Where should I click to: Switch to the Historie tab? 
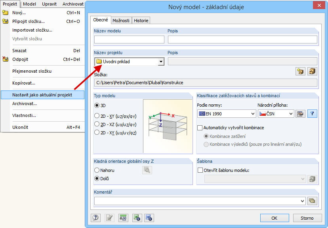141,21
